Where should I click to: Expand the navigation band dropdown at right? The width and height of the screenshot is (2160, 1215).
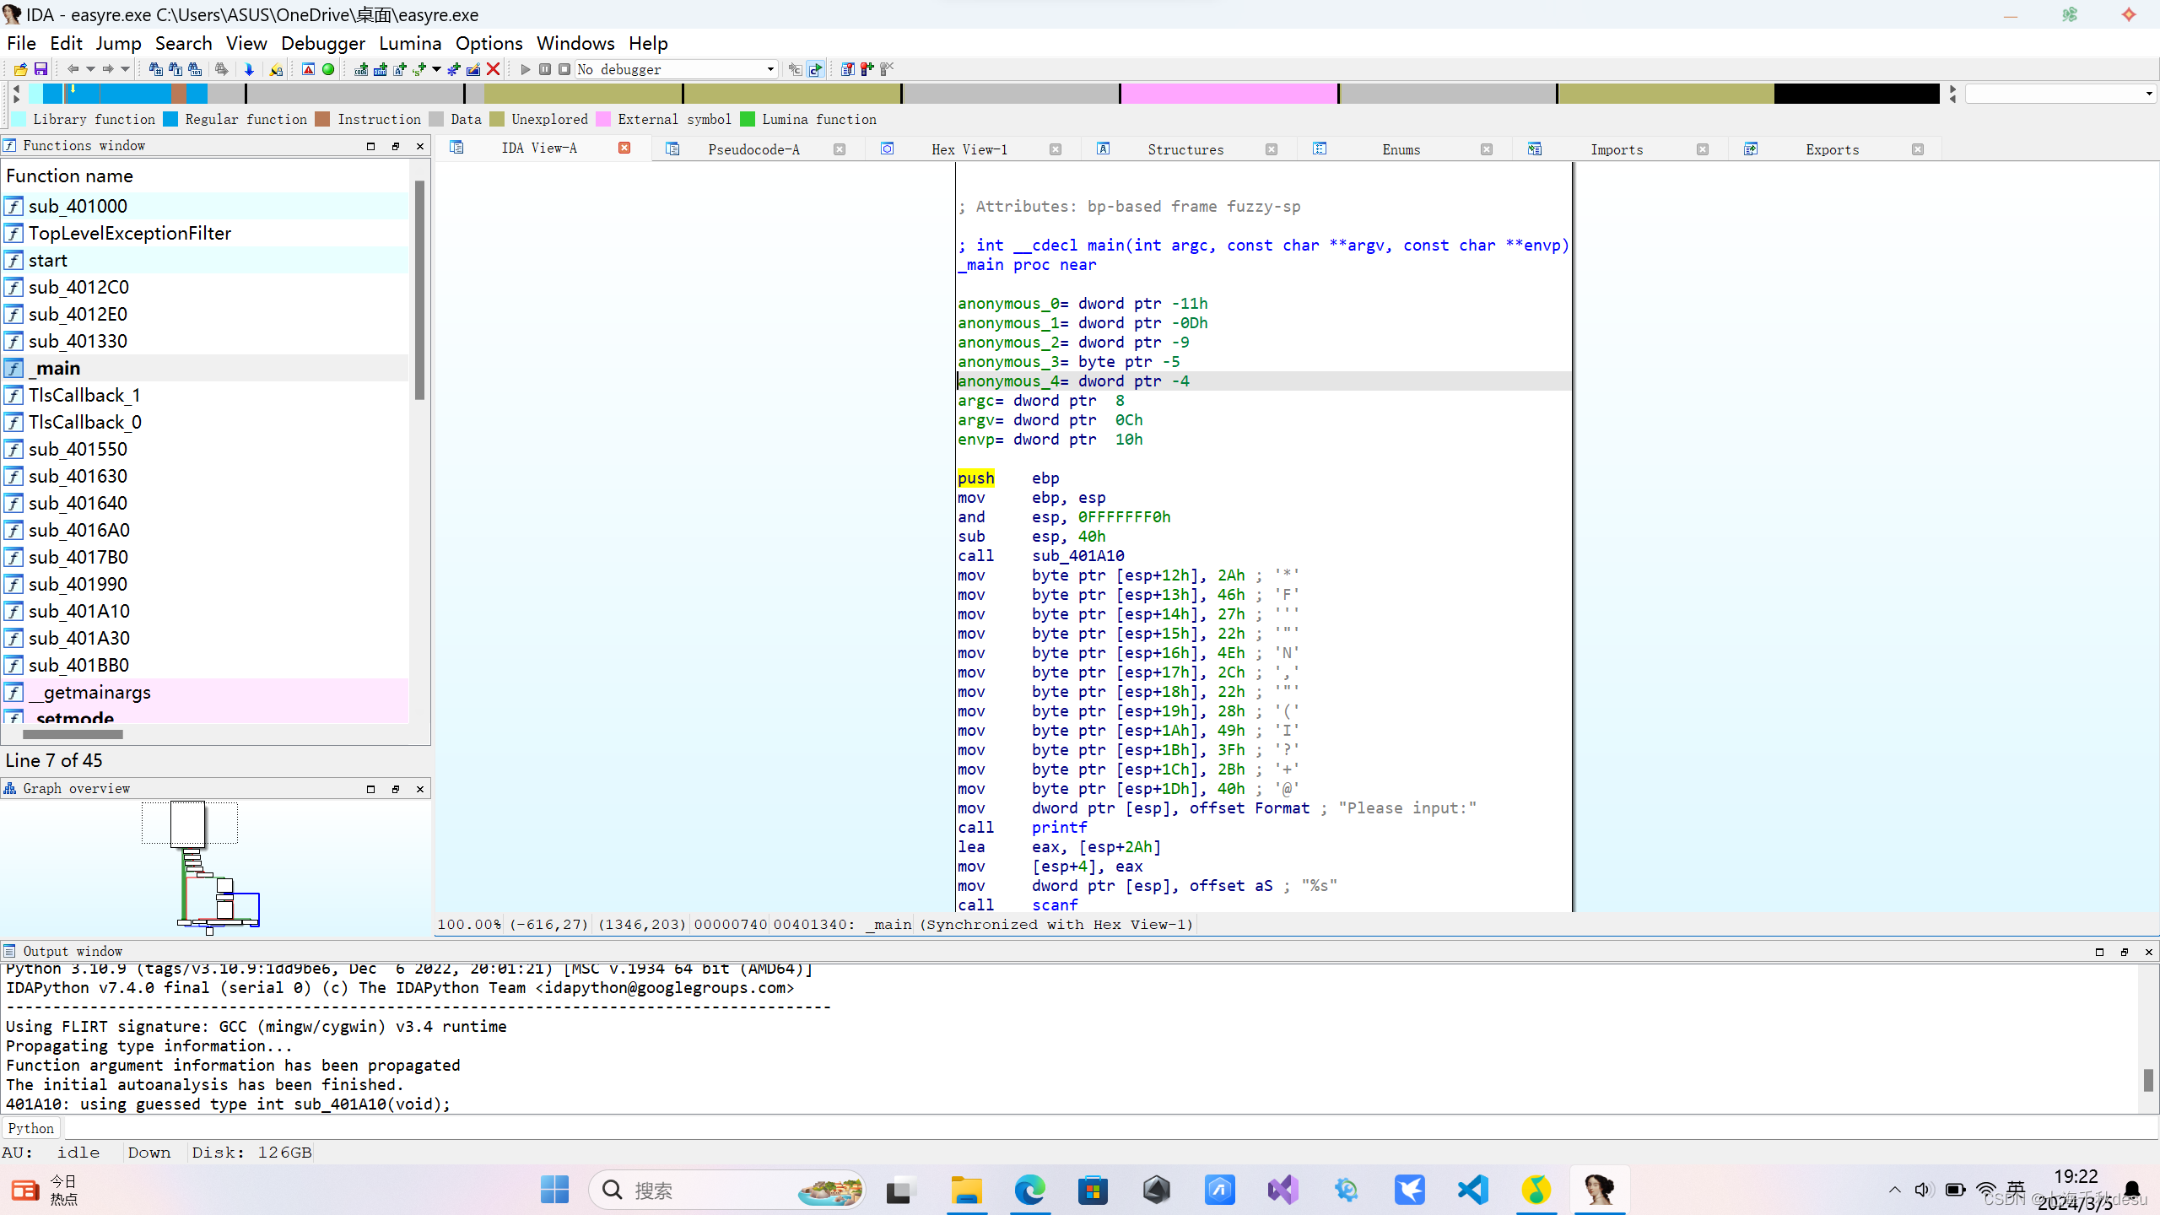[2148, 94]
